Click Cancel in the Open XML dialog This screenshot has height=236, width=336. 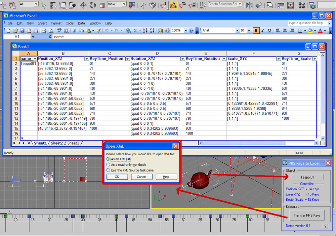point(142,177)
